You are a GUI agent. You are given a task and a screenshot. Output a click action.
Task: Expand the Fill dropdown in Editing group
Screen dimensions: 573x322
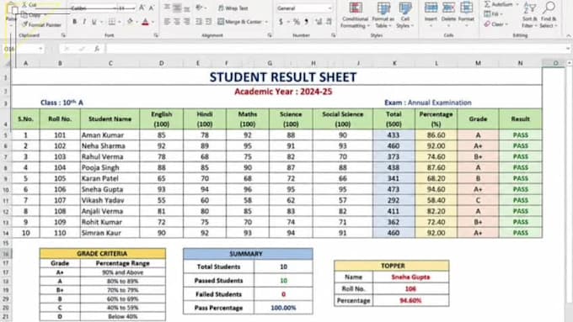(x=501, y=14)
